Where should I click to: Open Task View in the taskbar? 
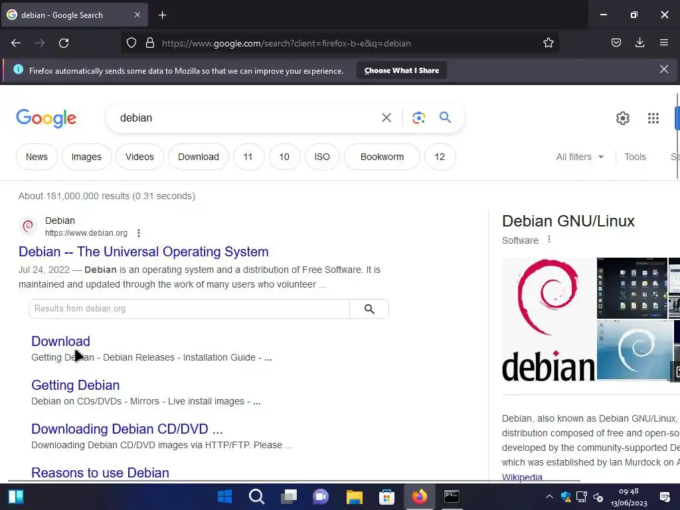tap(289, 497)
